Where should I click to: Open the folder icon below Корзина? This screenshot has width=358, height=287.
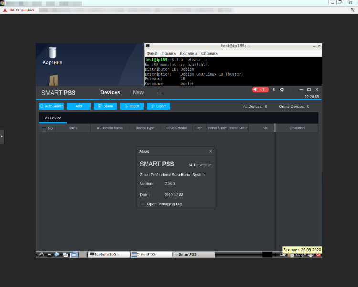pos(53,80)
